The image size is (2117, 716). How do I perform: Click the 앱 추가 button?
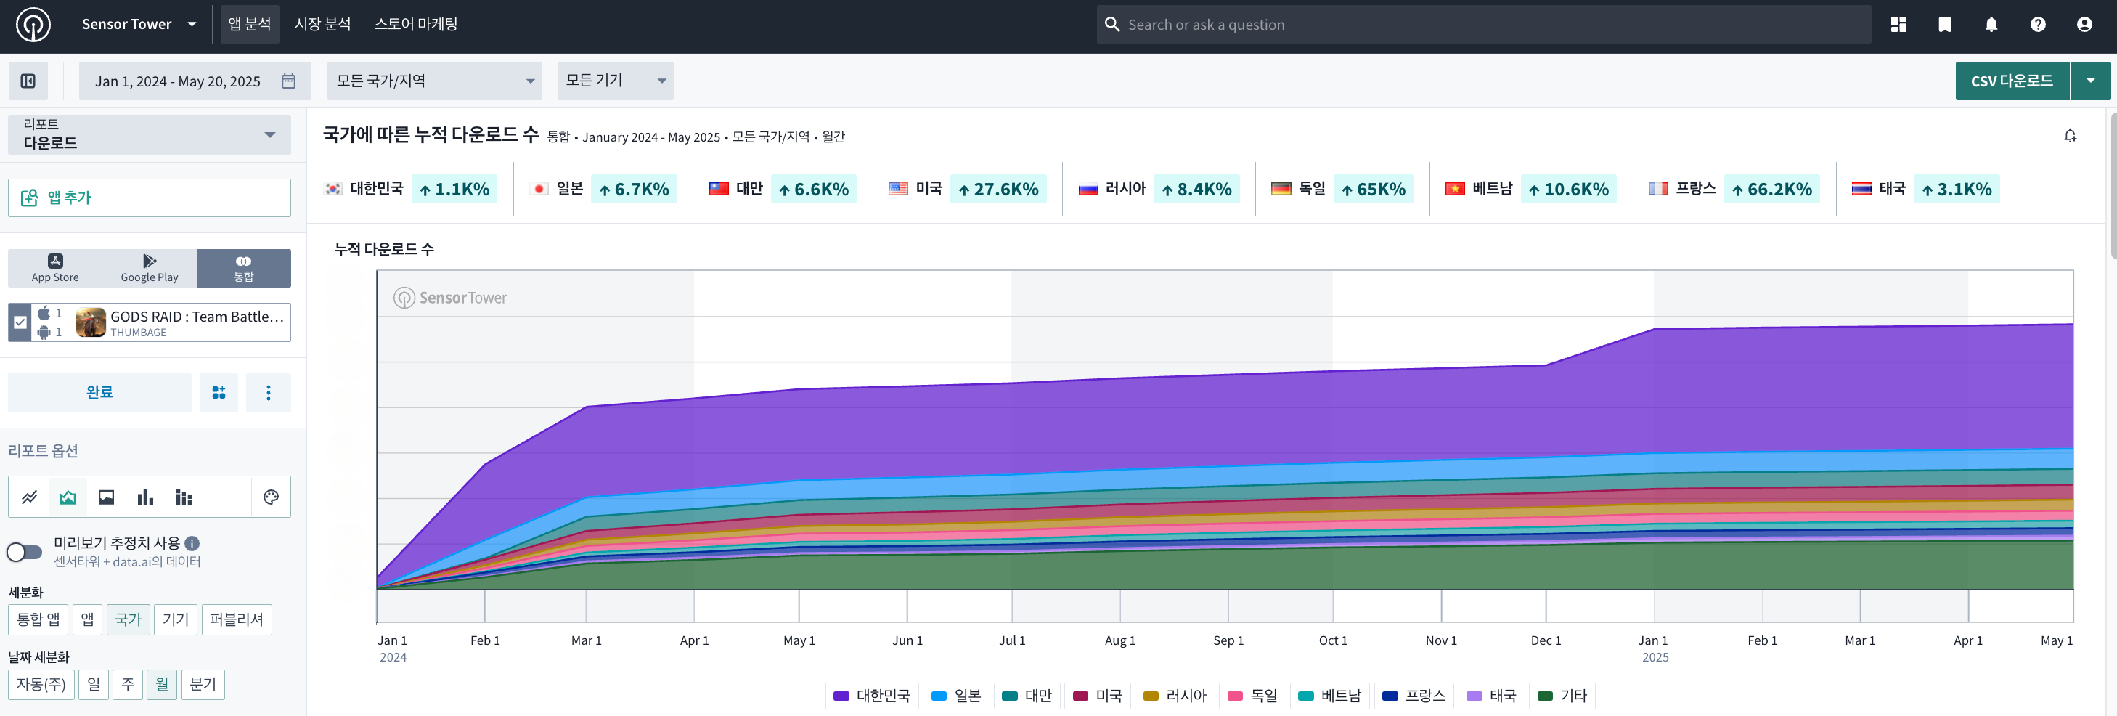pos(150,198)
